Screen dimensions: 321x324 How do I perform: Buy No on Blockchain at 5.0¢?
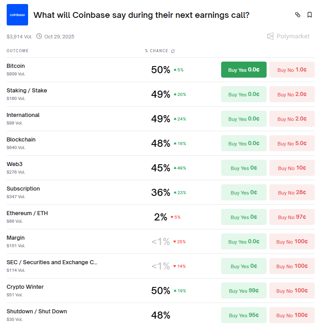pyautogui.click(x=292, y=143)
